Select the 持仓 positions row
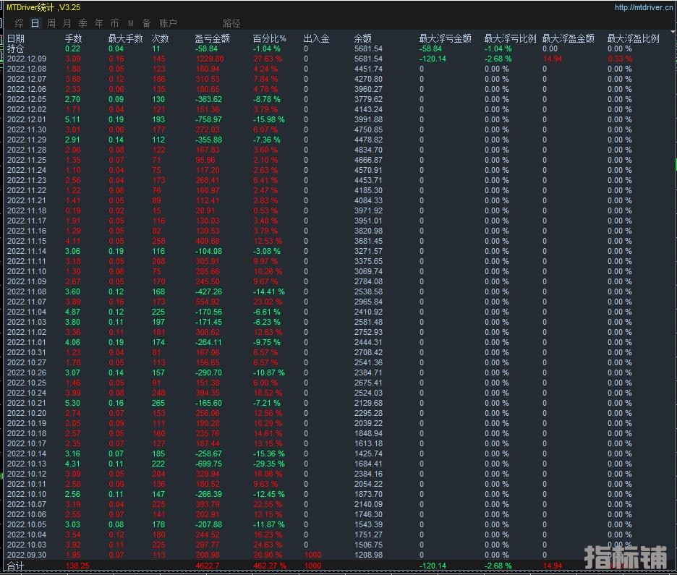 (x=337, y=48)
